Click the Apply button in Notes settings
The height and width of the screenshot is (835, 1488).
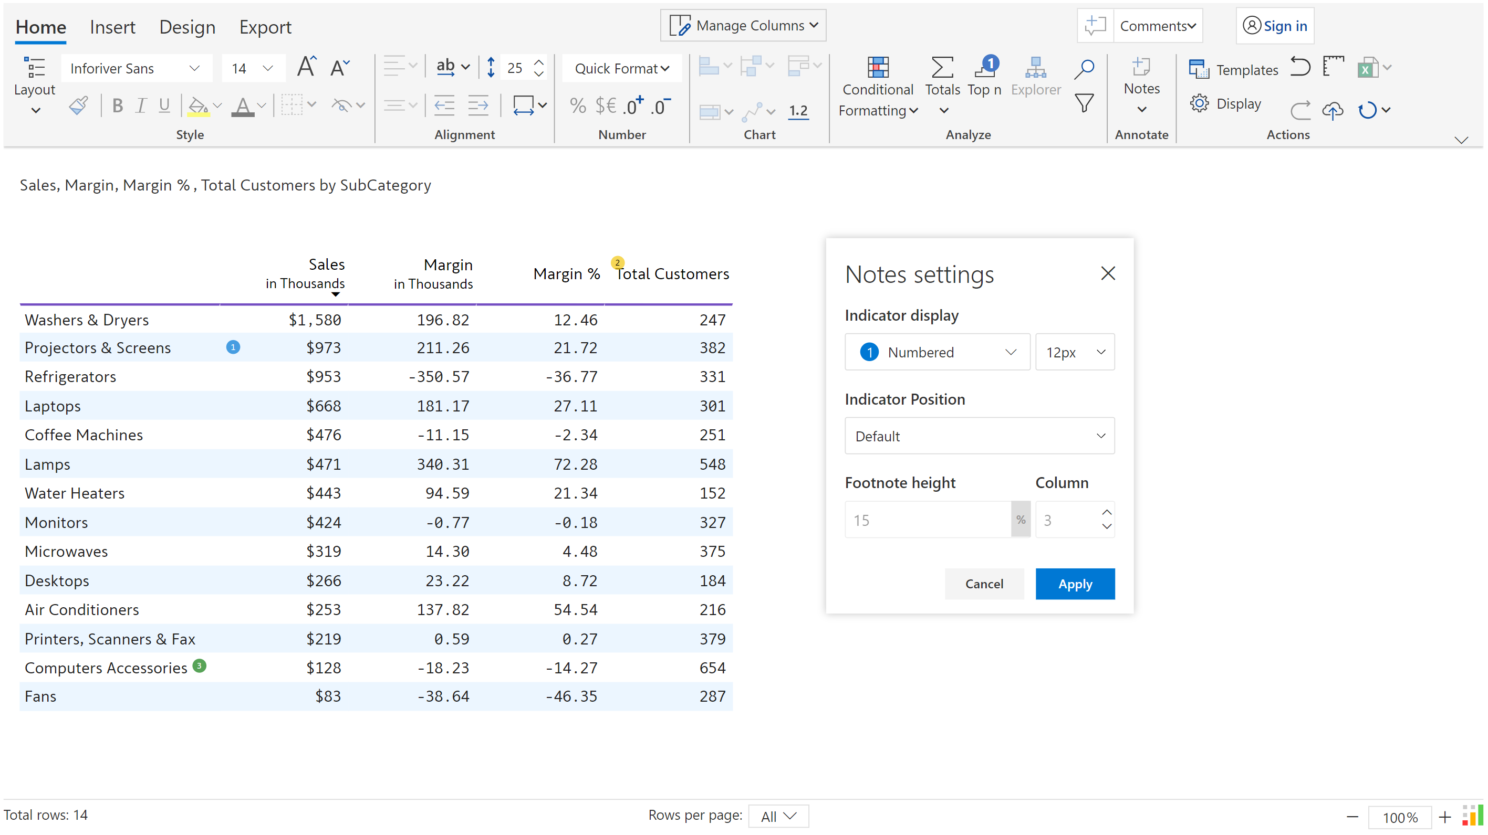click(x=1075, y=584)
